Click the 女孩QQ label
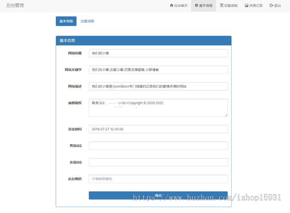The height and width of the screenshot is (213, 290). (75, 162)
